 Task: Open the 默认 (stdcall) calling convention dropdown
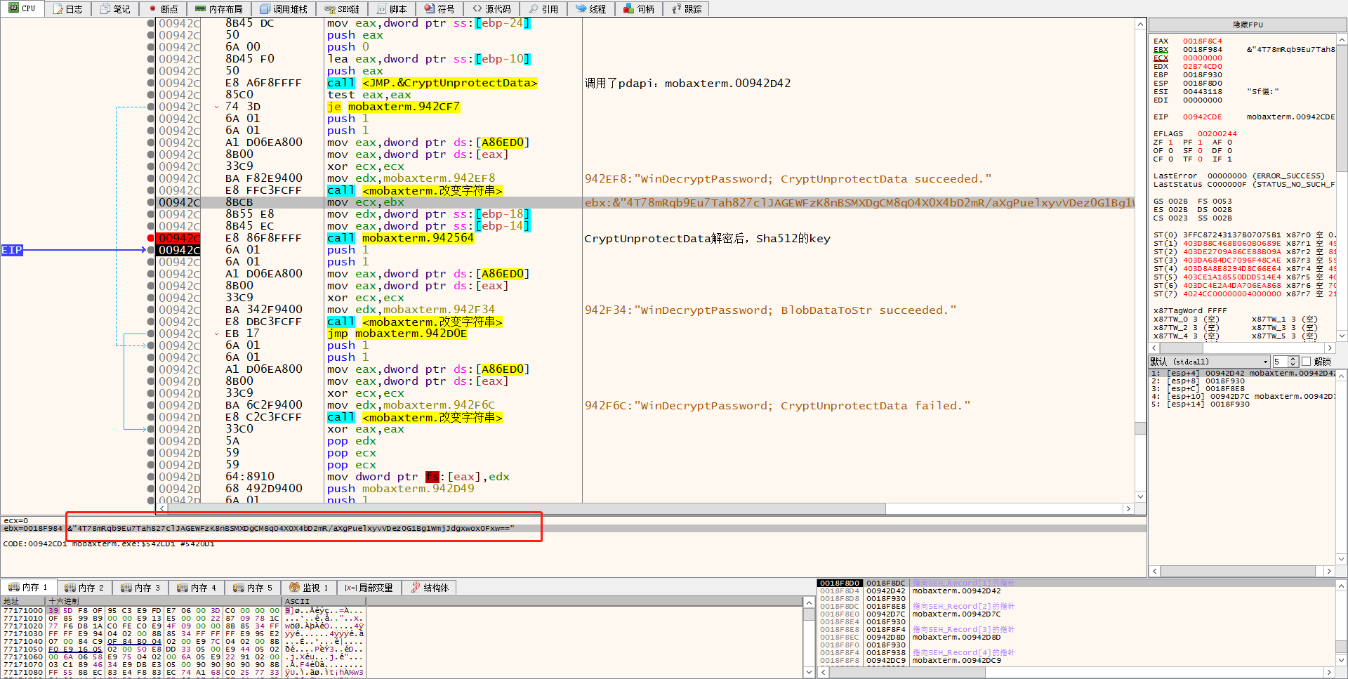click(1210, 362)
